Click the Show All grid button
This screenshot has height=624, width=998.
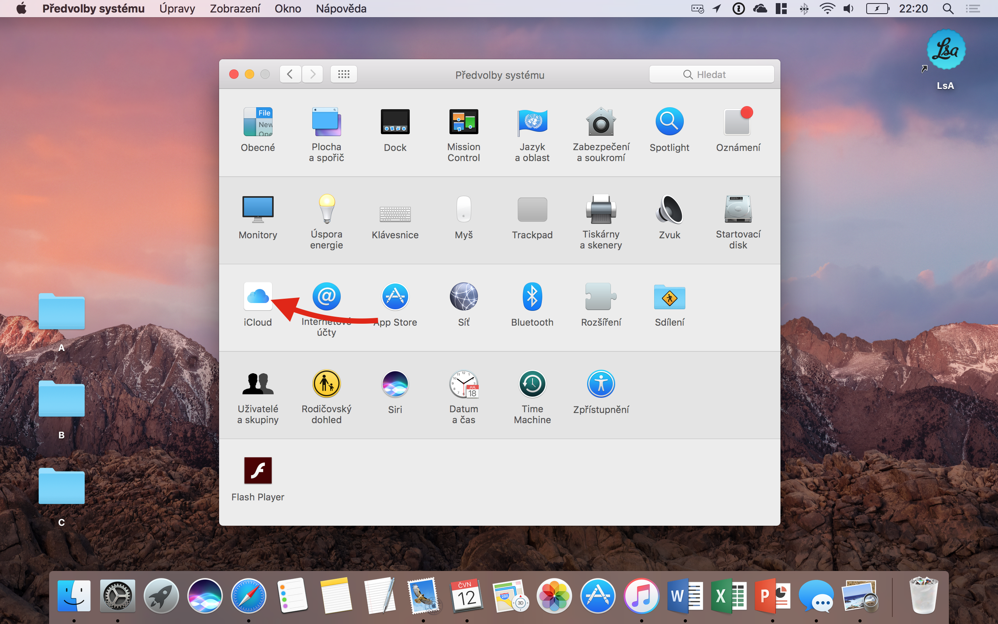tap(343, 74)
